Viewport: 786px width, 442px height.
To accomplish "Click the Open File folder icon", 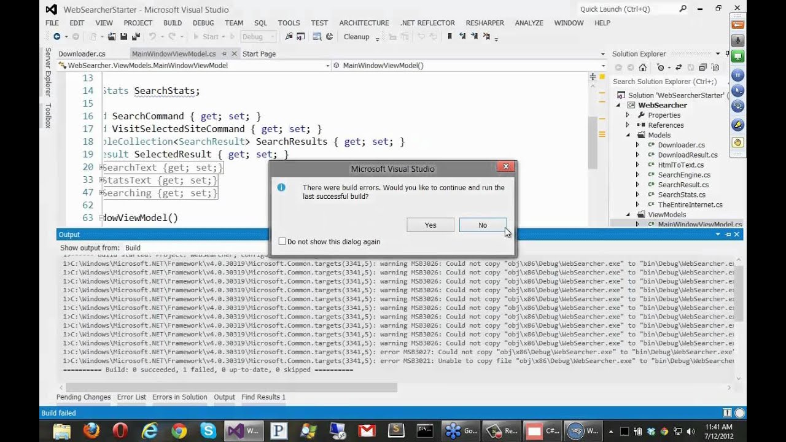I will [x=112, y=37].
